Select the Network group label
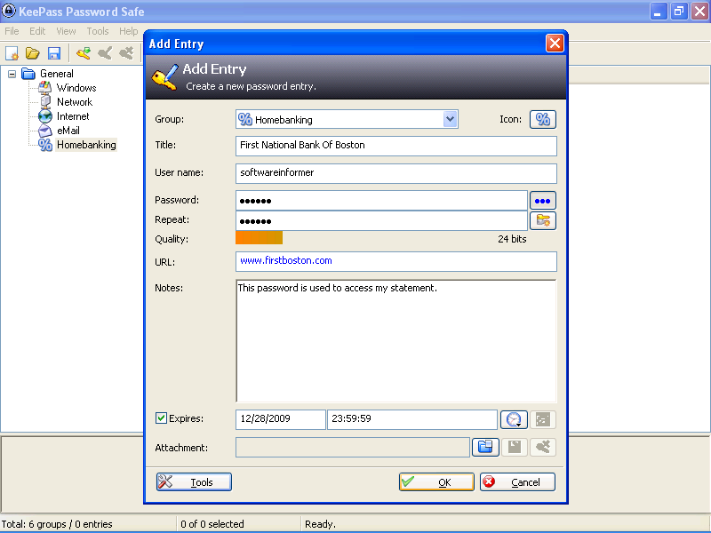 pos(75,102)
